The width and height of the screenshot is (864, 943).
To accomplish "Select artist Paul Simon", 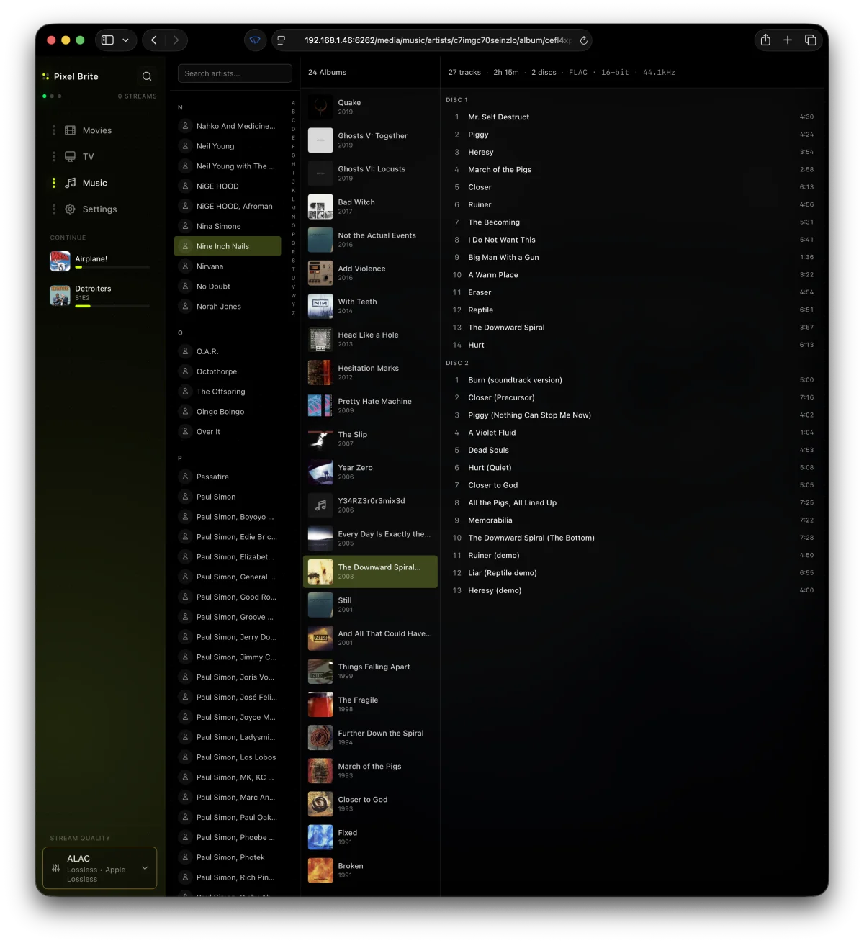I will pos(228,497).
